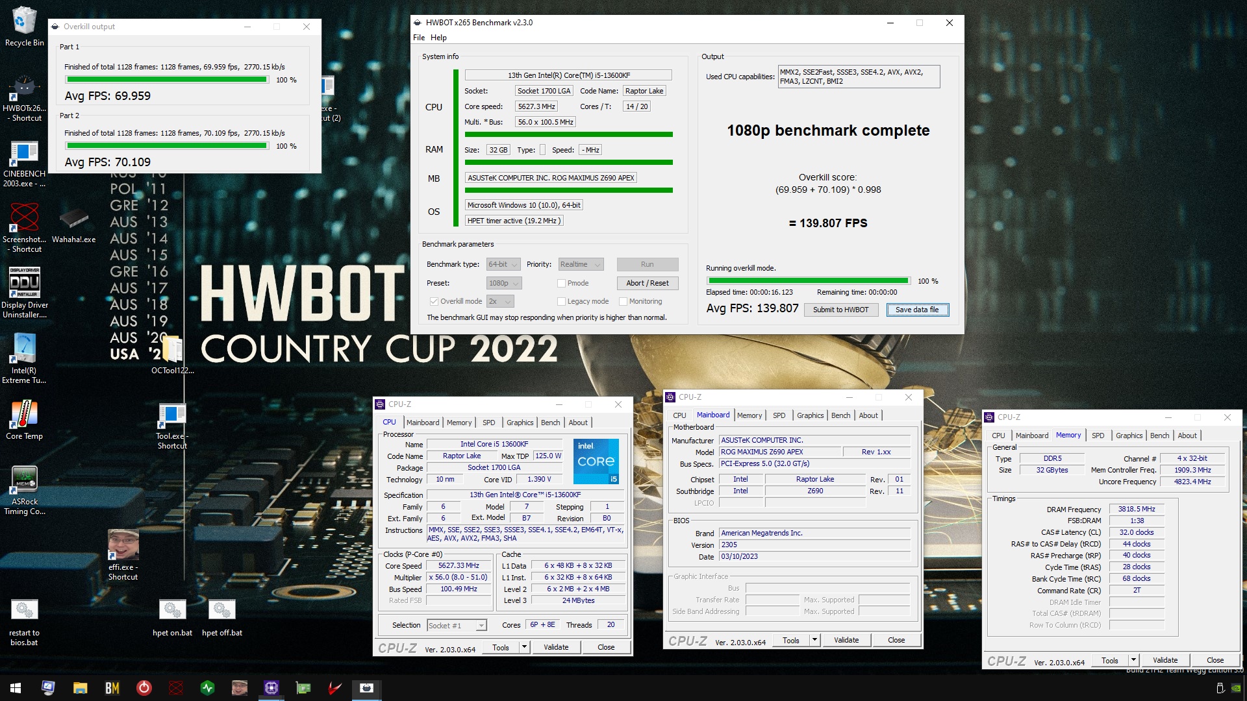The image size is (1247, 701).
Task: Open the BM app in taskbar
Action: [112, 687]
